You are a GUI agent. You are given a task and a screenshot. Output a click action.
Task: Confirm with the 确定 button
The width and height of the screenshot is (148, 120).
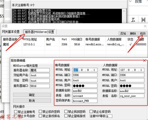click(32, 95)
